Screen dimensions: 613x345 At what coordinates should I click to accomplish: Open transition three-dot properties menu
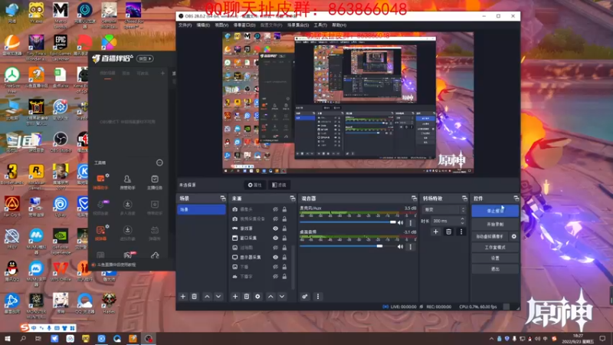pyautogui.click(x=461, y=232)
